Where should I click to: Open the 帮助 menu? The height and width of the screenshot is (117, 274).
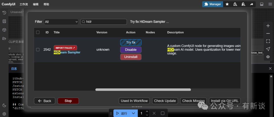point(46,4)
